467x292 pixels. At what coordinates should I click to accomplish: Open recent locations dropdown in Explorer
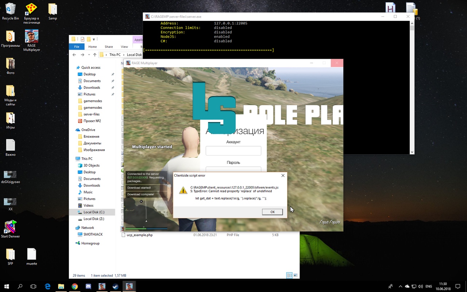[89, 55]
